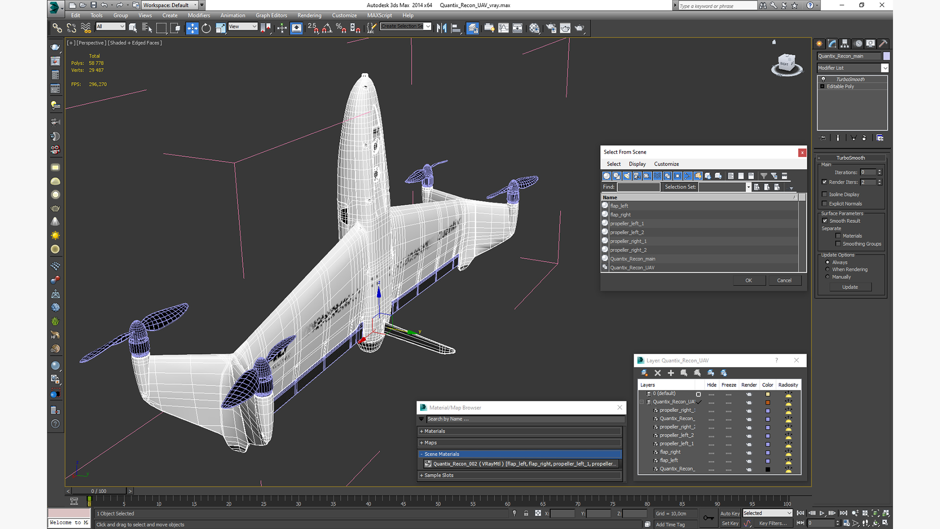This screenshot has height=529, width=940.
Task: Open Display menu in Select From Scene
Action: (637, 164)
